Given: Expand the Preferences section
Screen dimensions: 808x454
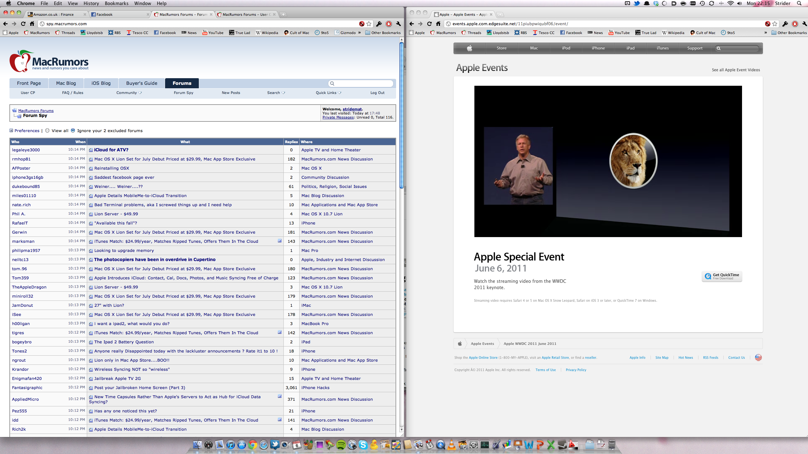Looking at the screenshot, I should coord(11,131).
